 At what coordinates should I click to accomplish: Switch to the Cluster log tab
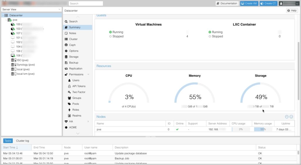(x=23, y=141)
